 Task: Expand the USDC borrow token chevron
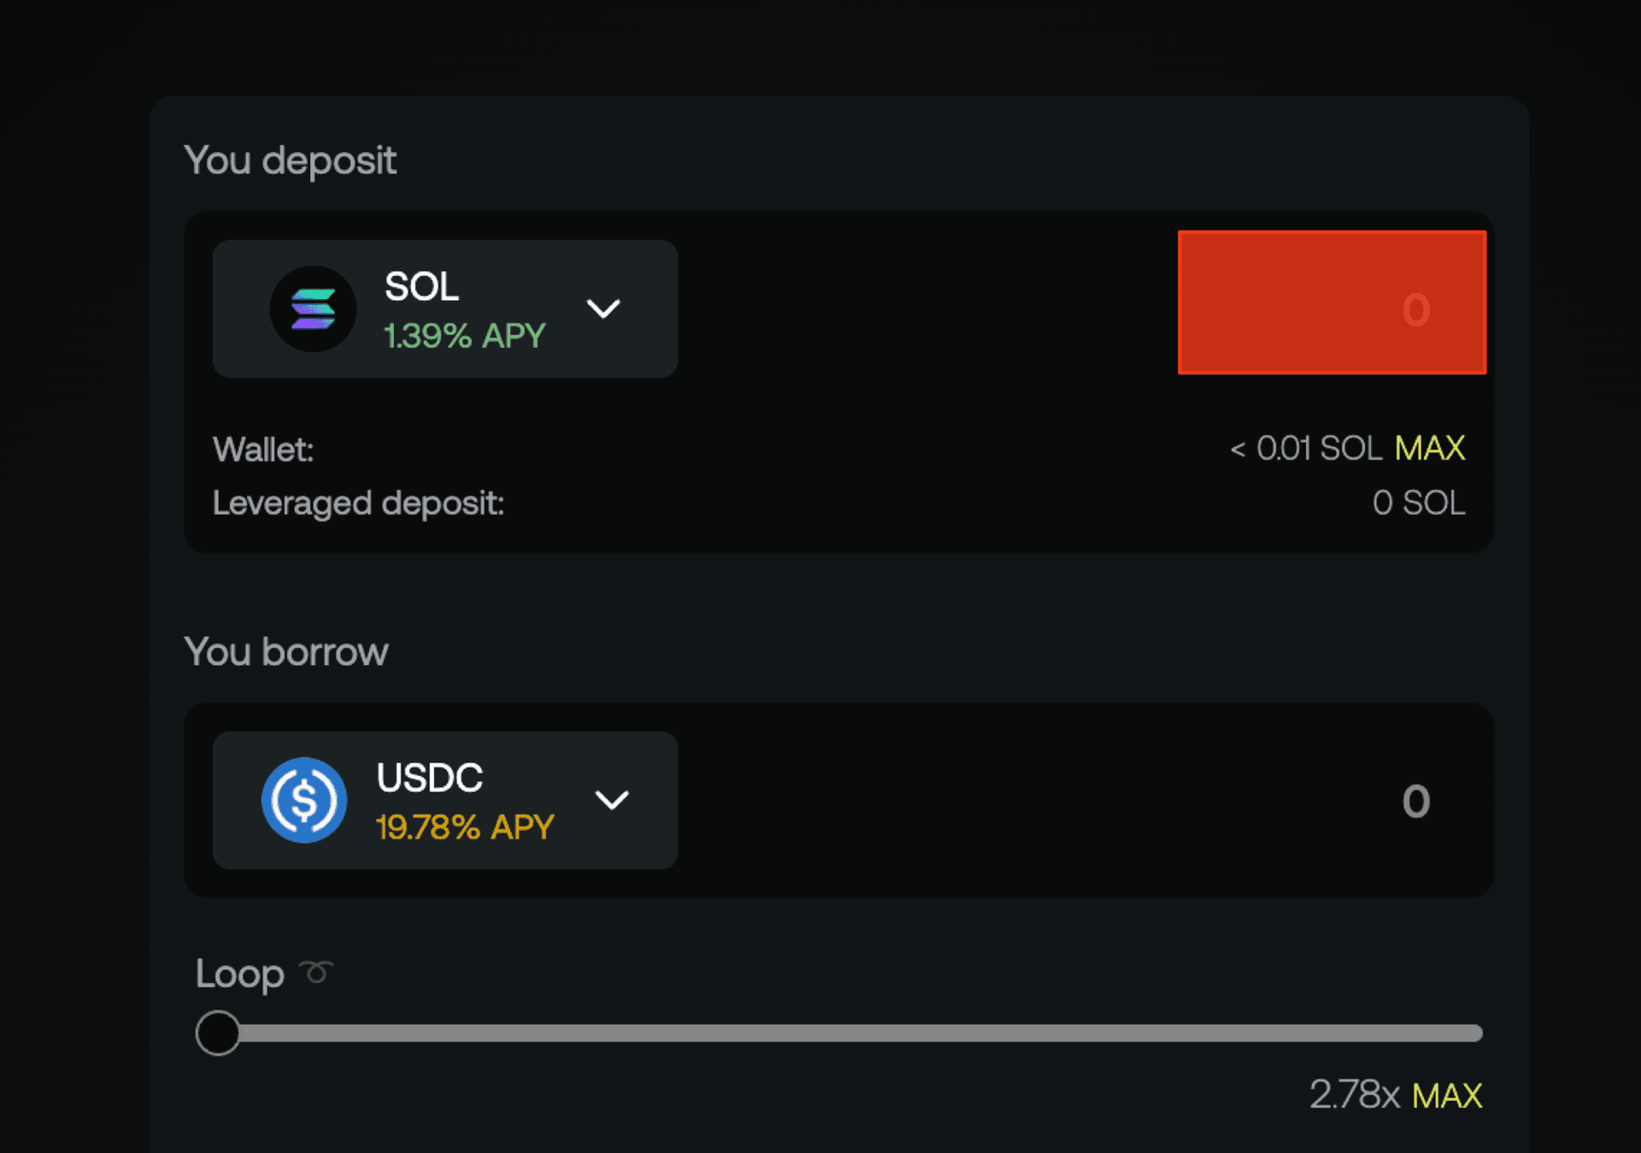point(612,800)
